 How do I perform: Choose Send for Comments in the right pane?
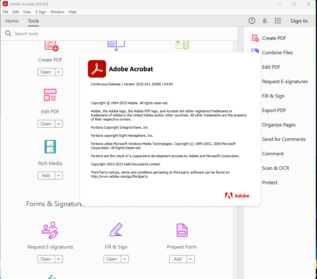[284, 139]
